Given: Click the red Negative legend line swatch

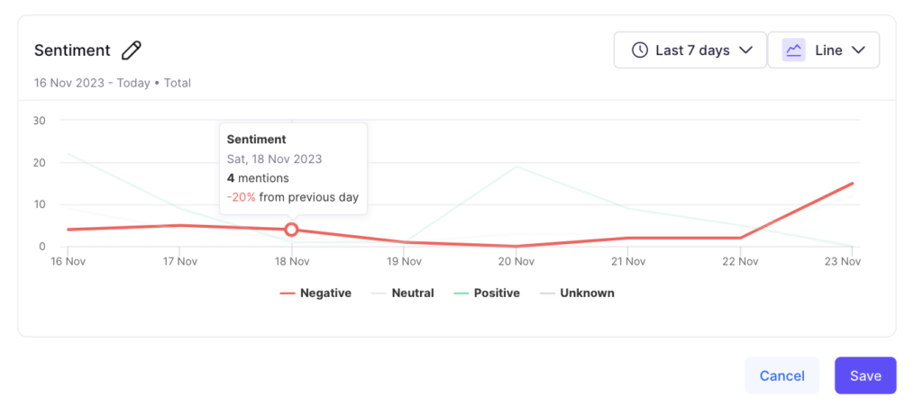Looking at the screenshot, I should (288, 294).
